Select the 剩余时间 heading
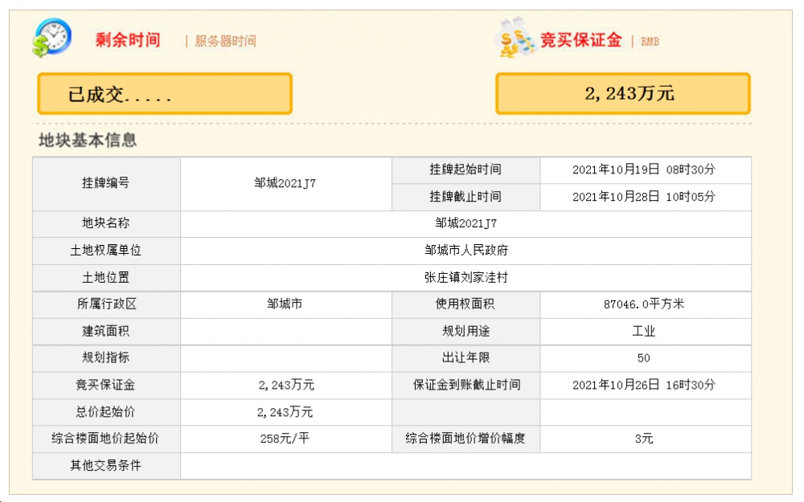This screenshot has height=502, width=804. pos(128,40)
